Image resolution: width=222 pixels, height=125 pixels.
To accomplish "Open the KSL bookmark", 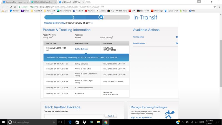I will [192, 11].
